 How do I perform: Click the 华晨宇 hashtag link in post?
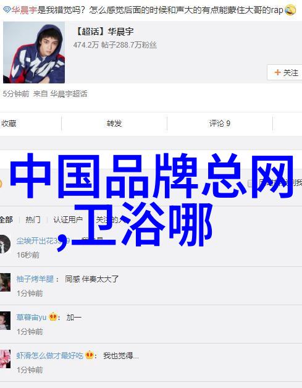(x=24, y=10)
